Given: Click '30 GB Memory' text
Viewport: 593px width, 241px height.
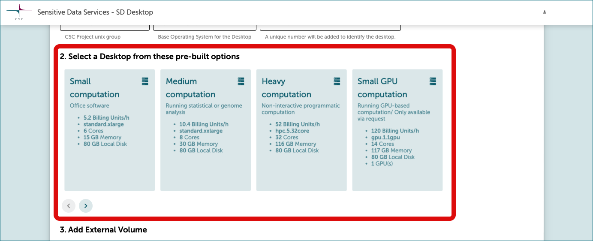Looking at the screenshot, I should 199,144.
